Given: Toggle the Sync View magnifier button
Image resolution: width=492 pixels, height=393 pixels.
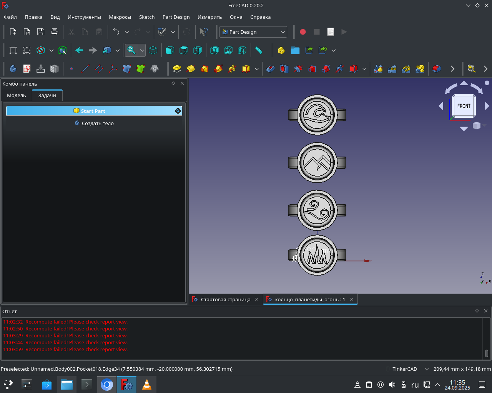Looking at the screenshot, I should coord(131,50).
